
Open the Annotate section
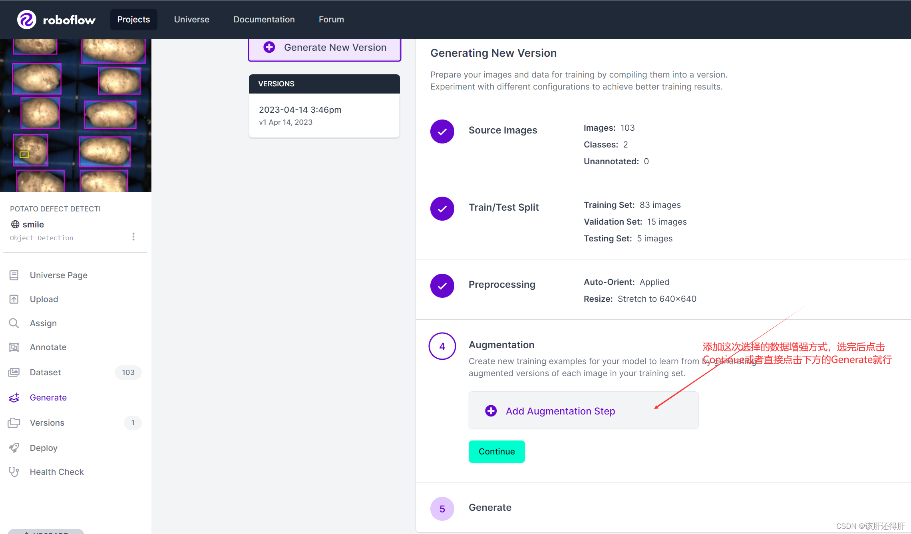click(48, 347)
